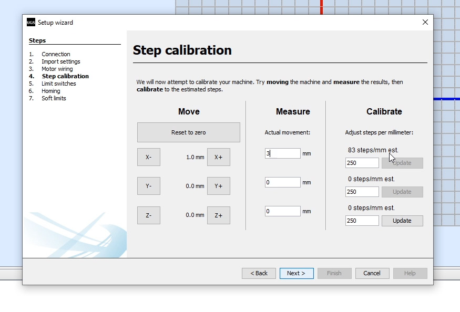Viewport: 460px width, 312px height.
Task: Click the X steps per millimeter field showing 250
Action: [362, 163]
